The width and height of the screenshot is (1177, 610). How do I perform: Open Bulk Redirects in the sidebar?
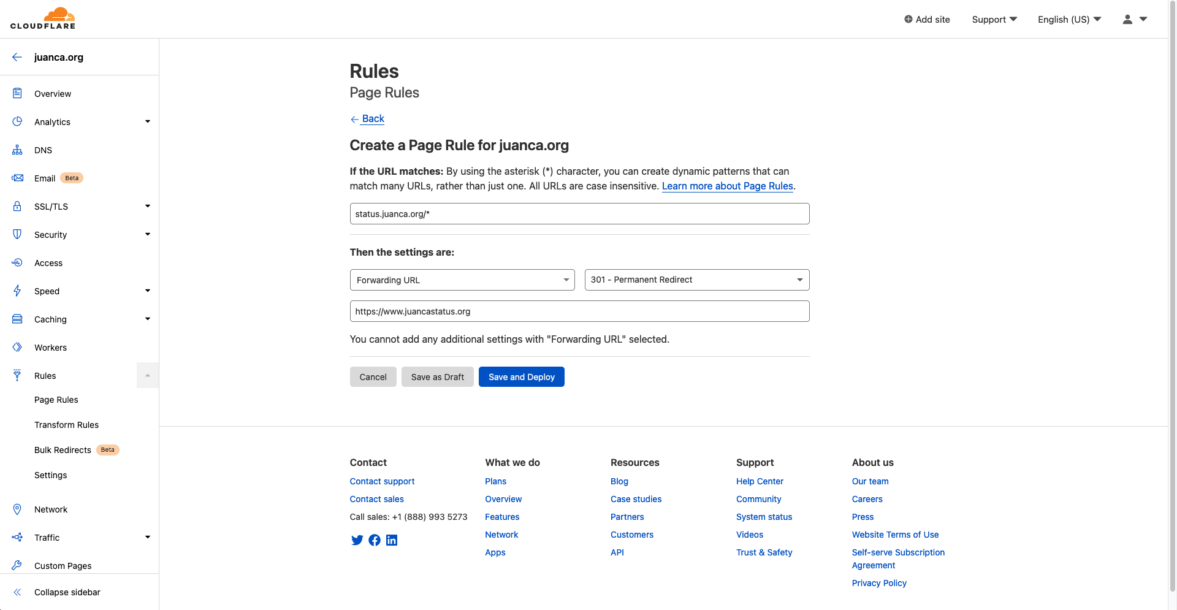click(63, 450)
